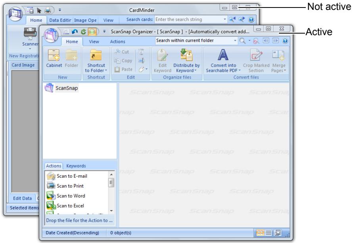Expand Convert into Searchable PDF dropdown
The image size is (353, 243).
[240, 71]
